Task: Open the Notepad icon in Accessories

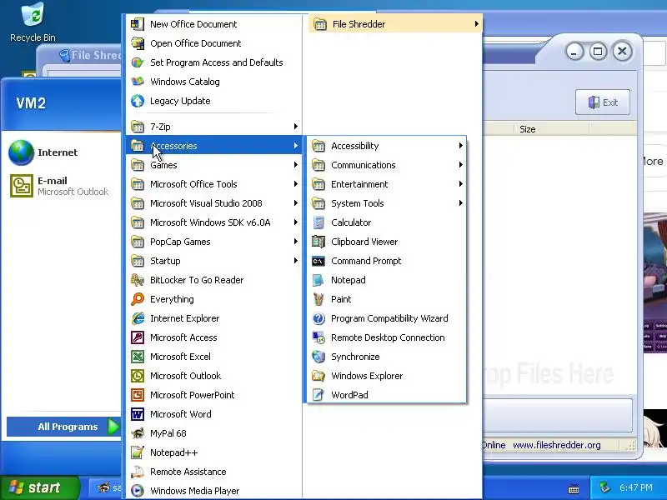Action: pos(318,280)
